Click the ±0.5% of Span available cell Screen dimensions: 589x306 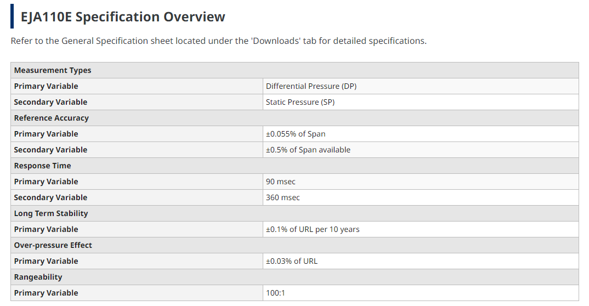pyautogui.click(x=421, y=150)
